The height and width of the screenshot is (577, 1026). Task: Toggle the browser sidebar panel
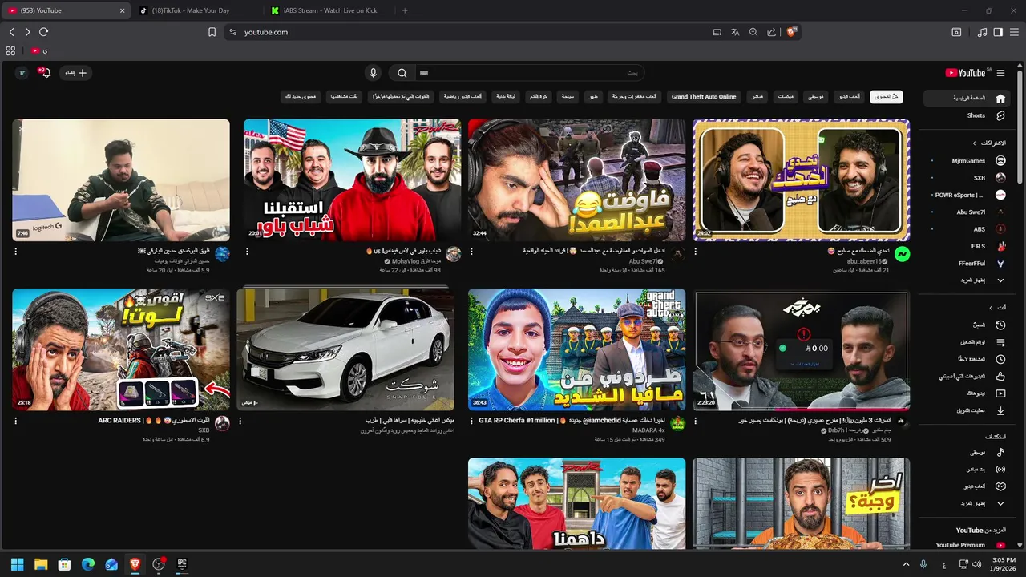coord(998,32)
